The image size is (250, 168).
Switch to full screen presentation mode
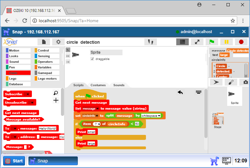[197, 42]
